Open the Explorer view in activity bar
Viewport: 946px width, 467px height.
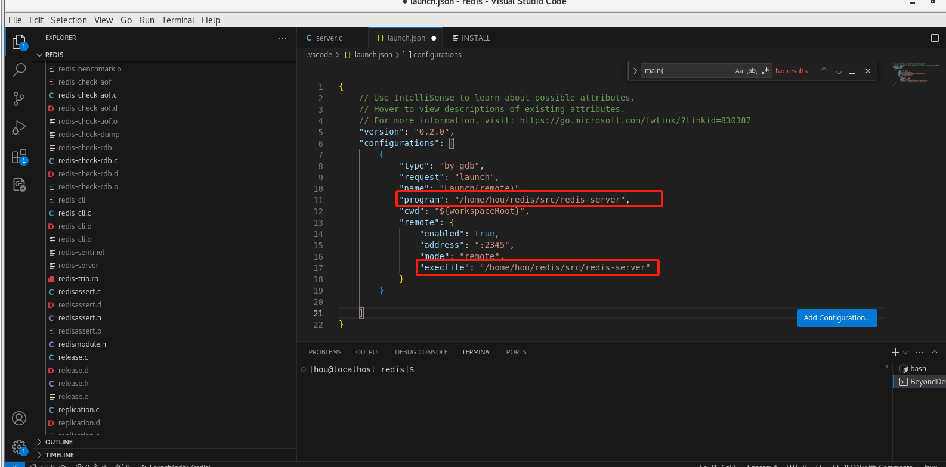pyautogui.click(x=19, y=42)
